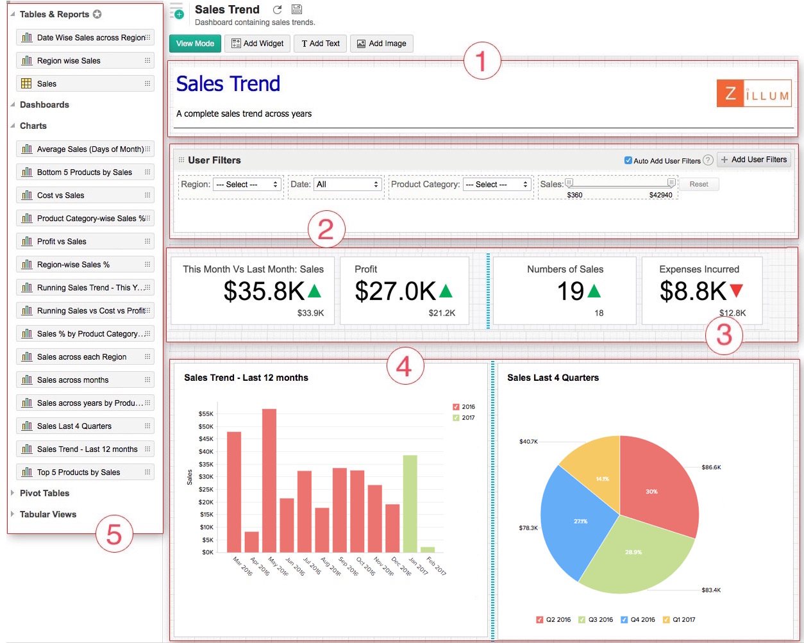Click the Add Widget button
Image resolution: width=804 pixels, height=643 pixels.
(256, 44)
